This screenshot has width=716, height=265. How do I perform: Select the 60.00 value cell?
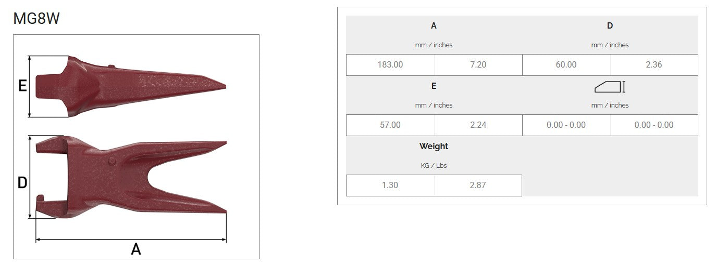[566, 65]
